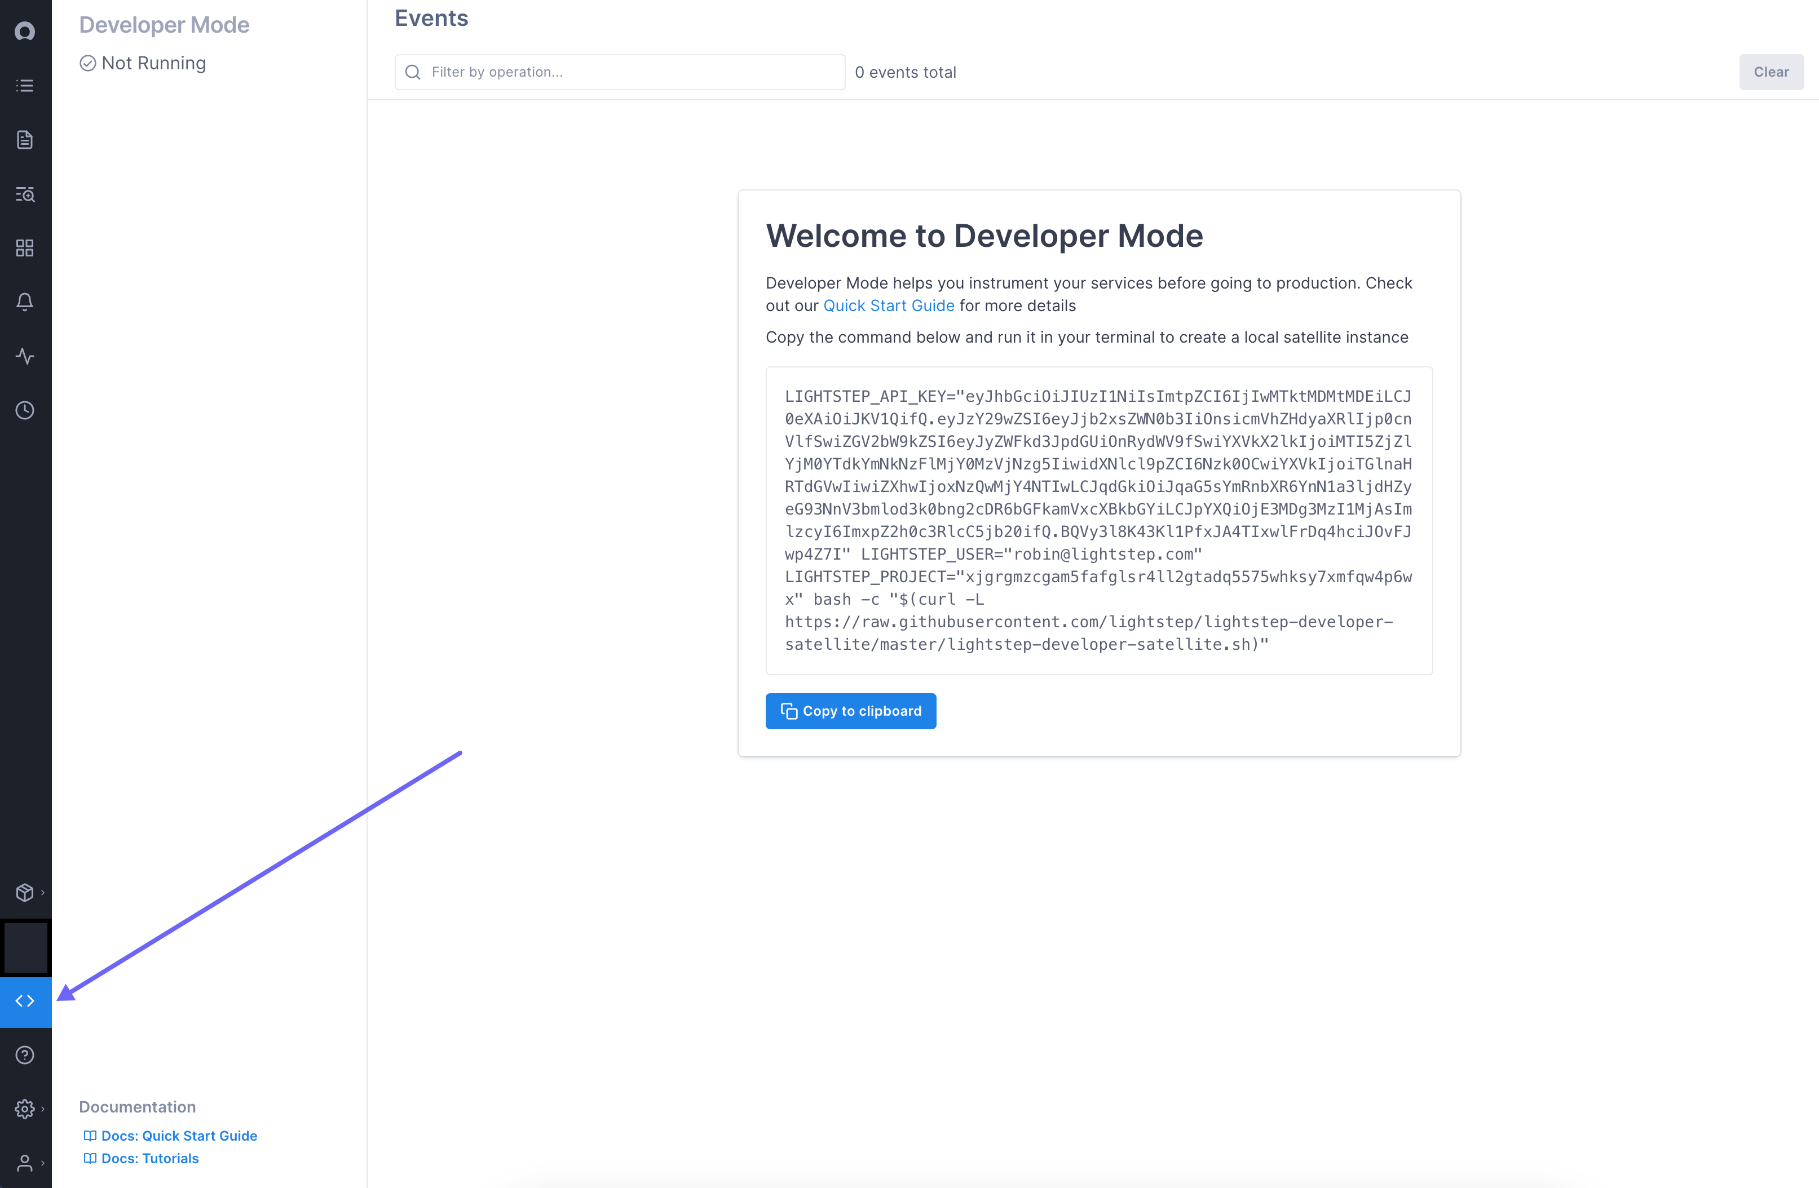
Task: Expand the user account sidebar menu
Action: [27, 1163]
